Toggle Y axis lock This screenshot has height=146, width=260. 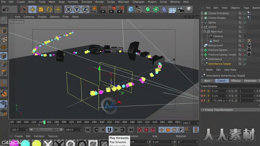coord(77,9)
